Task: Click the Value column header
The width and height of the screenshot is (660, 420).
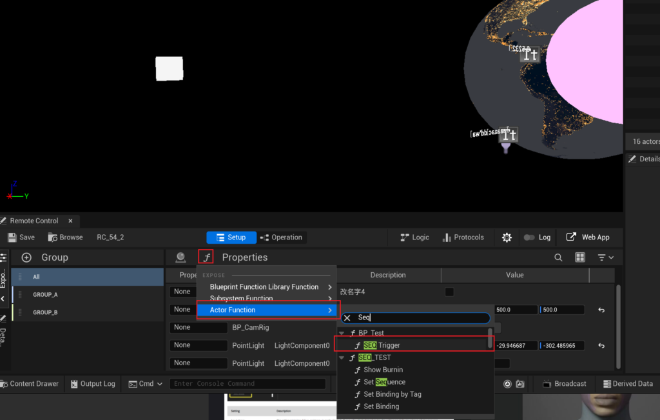Action: pos(515,275)
